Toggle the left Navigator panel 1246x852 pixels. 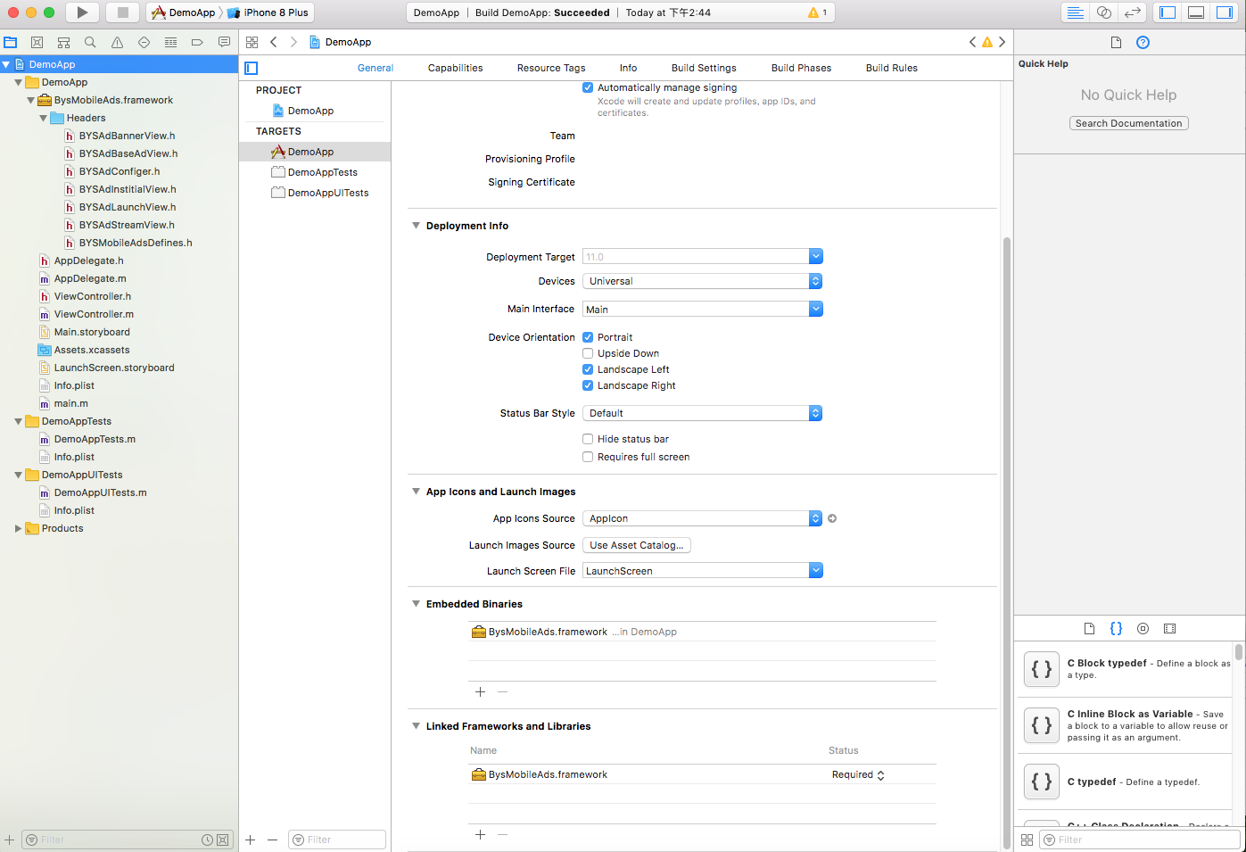tap(1168, 12)
